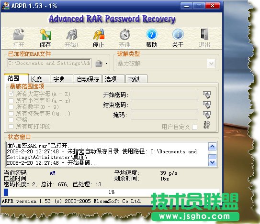Screen dimensions: 260x224
Task: Click the 掩码 (mask) input field
Action: pos(165,115)
